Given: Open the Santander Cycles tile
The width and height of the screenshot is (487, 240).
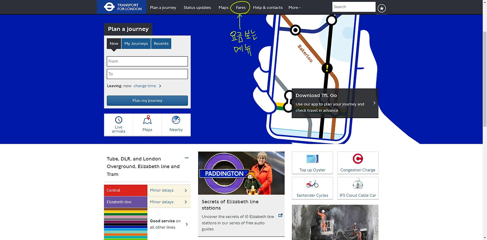Looking at the screenshot, I should click(312, 188).
